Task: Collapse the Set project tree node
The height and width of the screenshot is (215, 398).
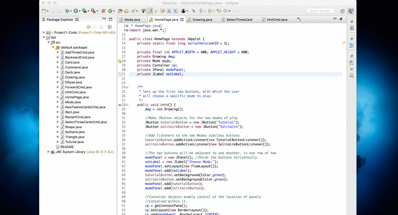Action: 44,37
